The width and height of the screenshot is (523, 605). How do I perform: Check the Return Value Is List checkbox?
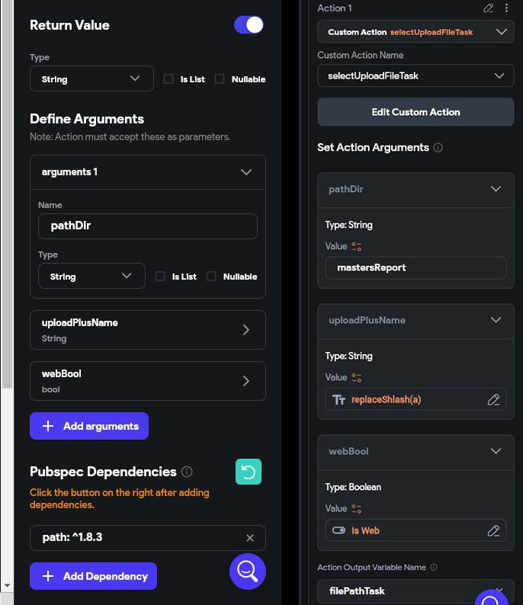coord(168,78)
